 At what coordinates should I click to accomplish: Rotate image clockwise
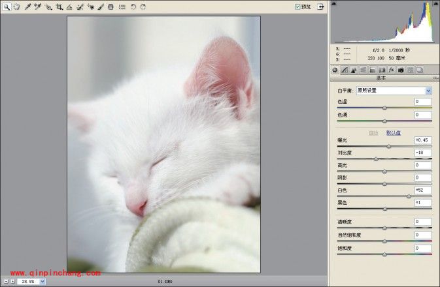[143, 7]
